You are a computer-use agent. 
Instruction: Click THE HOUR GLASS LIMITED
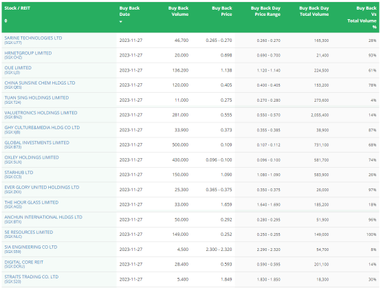pos(32,202)
